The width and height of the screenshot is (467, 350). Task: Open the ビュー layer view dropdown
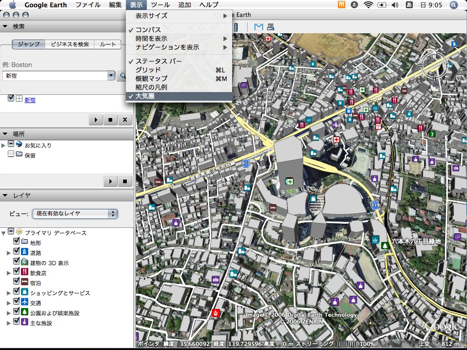[75, 213]
